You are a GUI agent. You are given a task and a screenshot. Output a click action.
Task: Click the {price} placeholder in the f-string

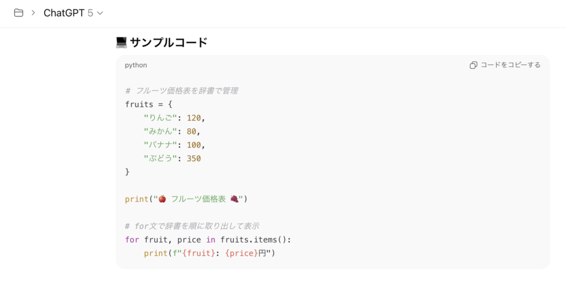pyautogui.click(x=242, y=253)
